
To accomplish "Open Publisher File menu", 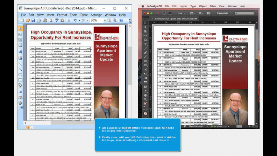I will [x=23, y=15].
